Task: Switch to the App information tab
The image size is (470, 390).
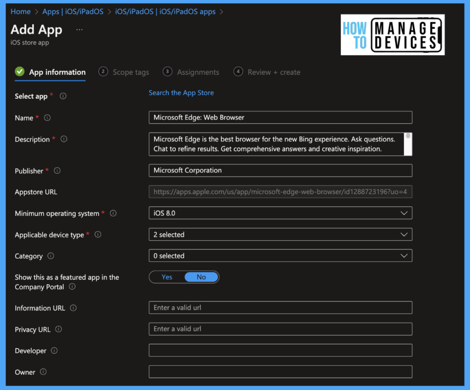Action: coord(50,72)
